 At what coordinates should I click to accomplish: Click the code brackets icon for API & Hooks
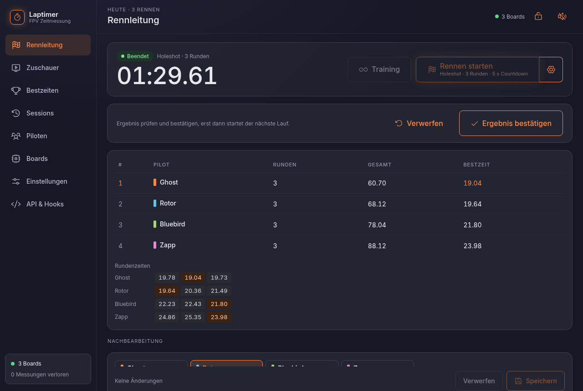16,204
